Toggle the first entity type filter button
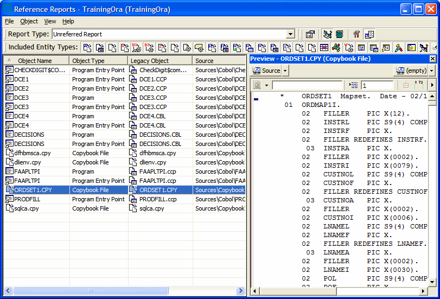 pos(87,48)
